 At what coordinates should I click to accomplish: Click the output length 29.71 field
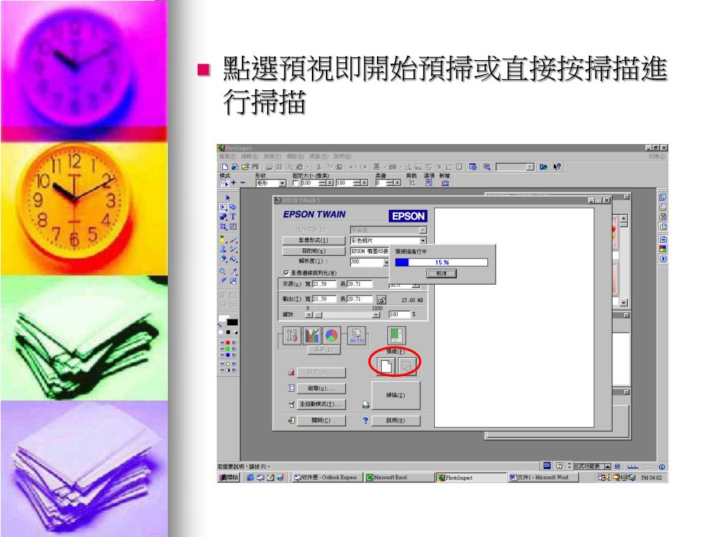[x=359, y=299]
